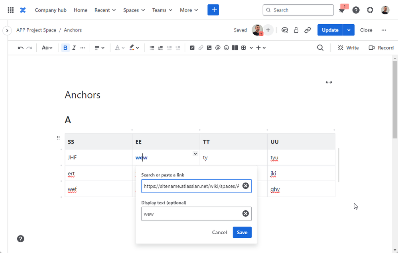The height and width of the screenshot is (253, 398).
Task: Click the AI Write button
Action: 348,48
